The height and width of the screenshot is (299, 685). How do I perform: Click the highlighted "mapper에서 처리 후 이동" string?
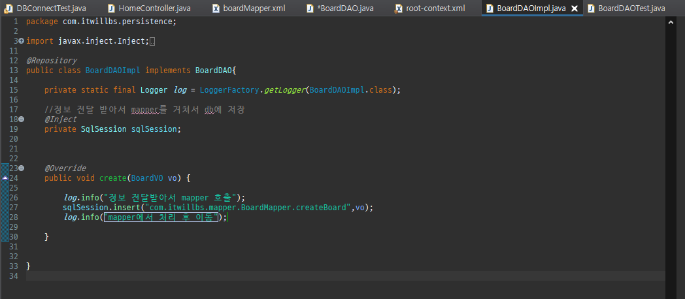click(161, 217)
